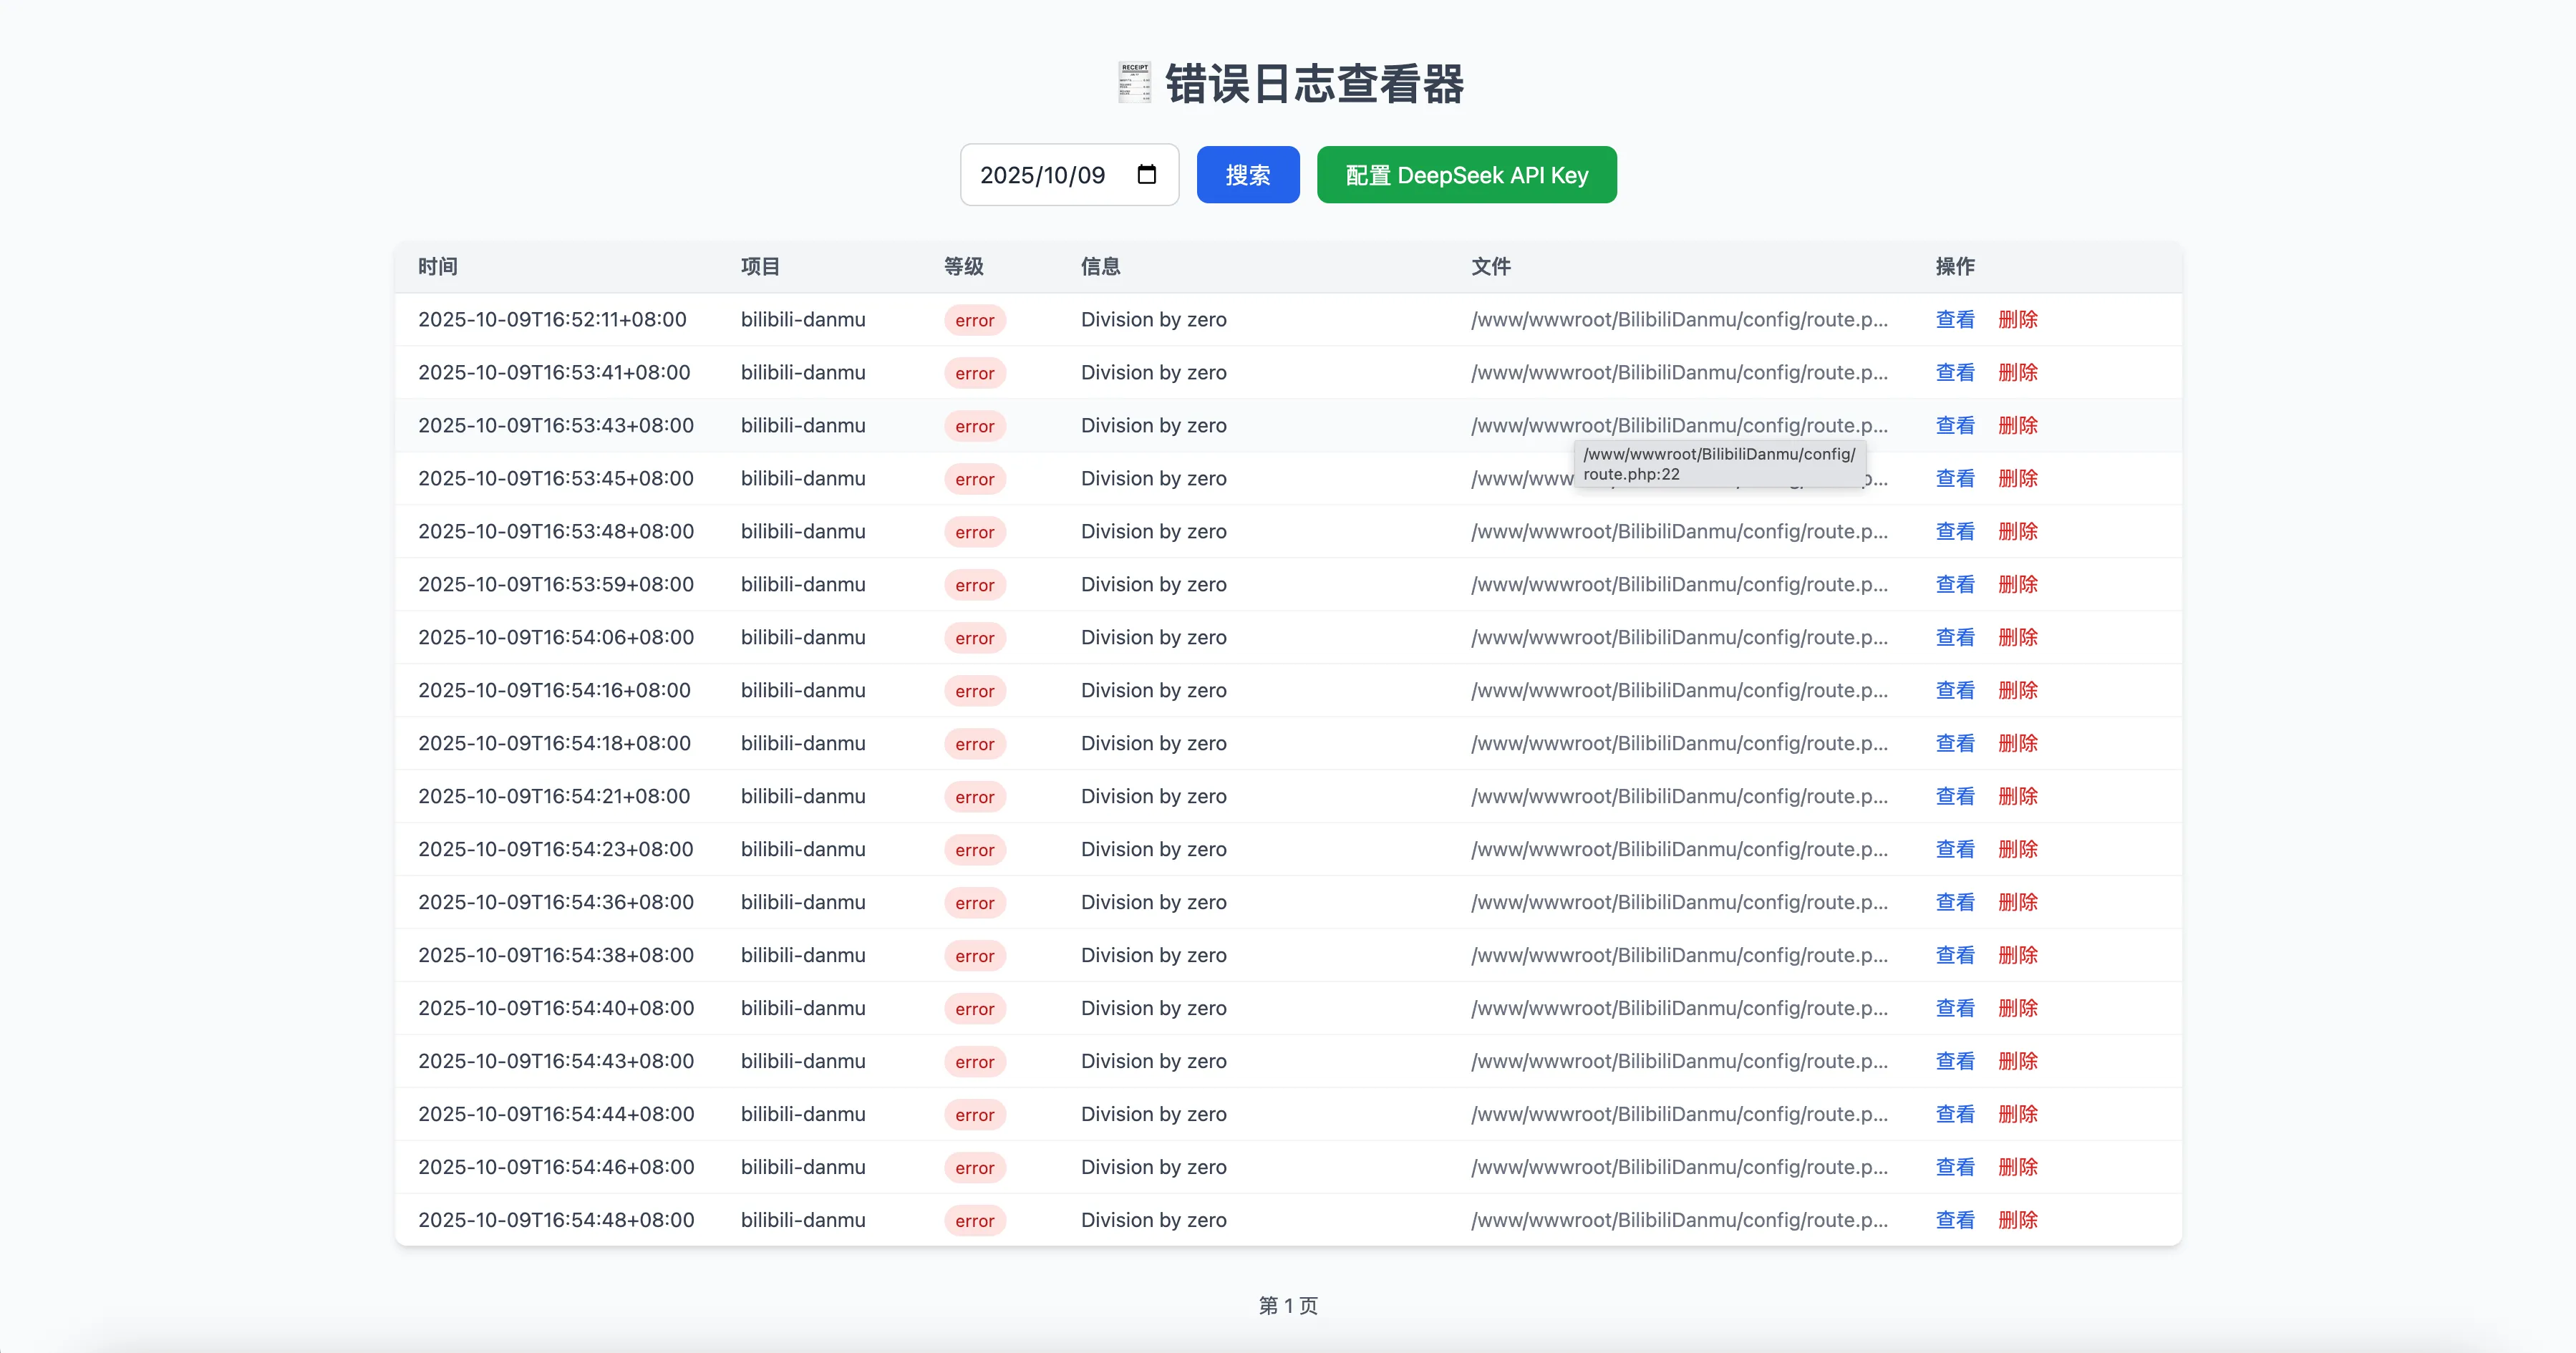The width and height of the screenshot is (2576, 1353).
Task: Click the error badge on the 16:53:59 row
Action: (974, 585)
